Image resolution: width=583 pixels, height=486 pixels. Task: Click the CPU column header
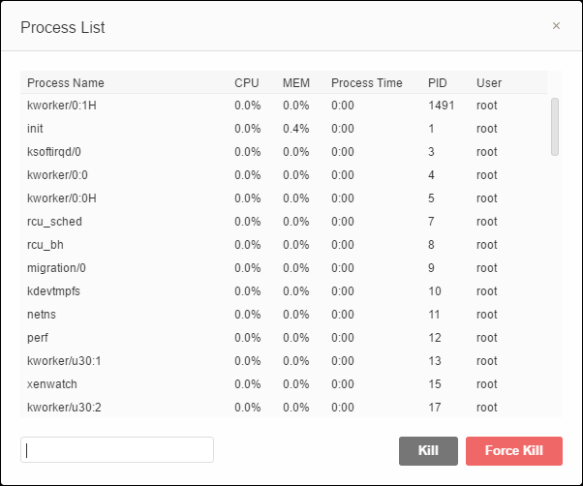pyautogui.click(x=247, y=83)
